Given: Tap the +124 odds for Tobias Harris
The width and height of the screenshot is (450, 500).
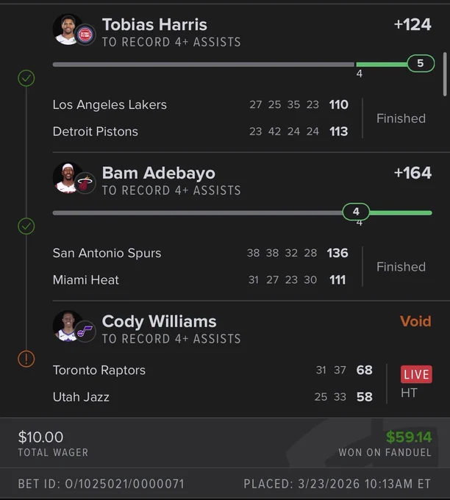Looking at the screenshot, I should tap(413, 24).
